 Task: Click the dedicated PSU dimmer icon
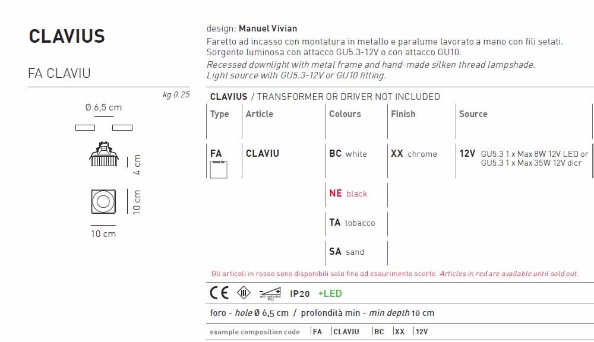pyautogui.click(x=270, y=293)
